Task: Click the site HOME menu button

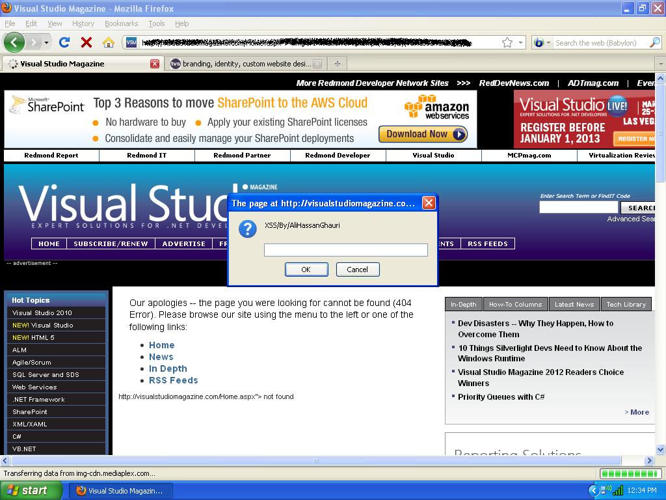Action: point(49,243)
